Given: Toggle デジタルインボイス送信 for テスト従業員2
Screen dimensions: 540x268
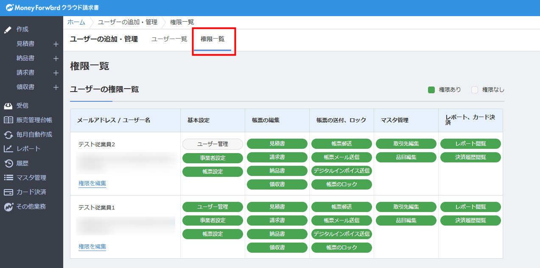Looking at the screenshot, I should (x=341, y=171).
